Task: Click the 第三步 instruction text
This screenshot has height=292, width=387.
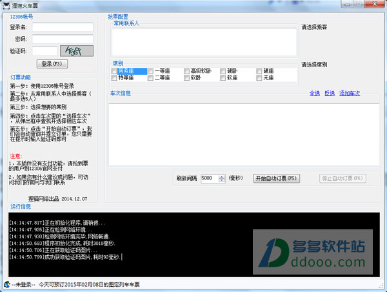Action: pyautogui.click(x=38, y=107)
